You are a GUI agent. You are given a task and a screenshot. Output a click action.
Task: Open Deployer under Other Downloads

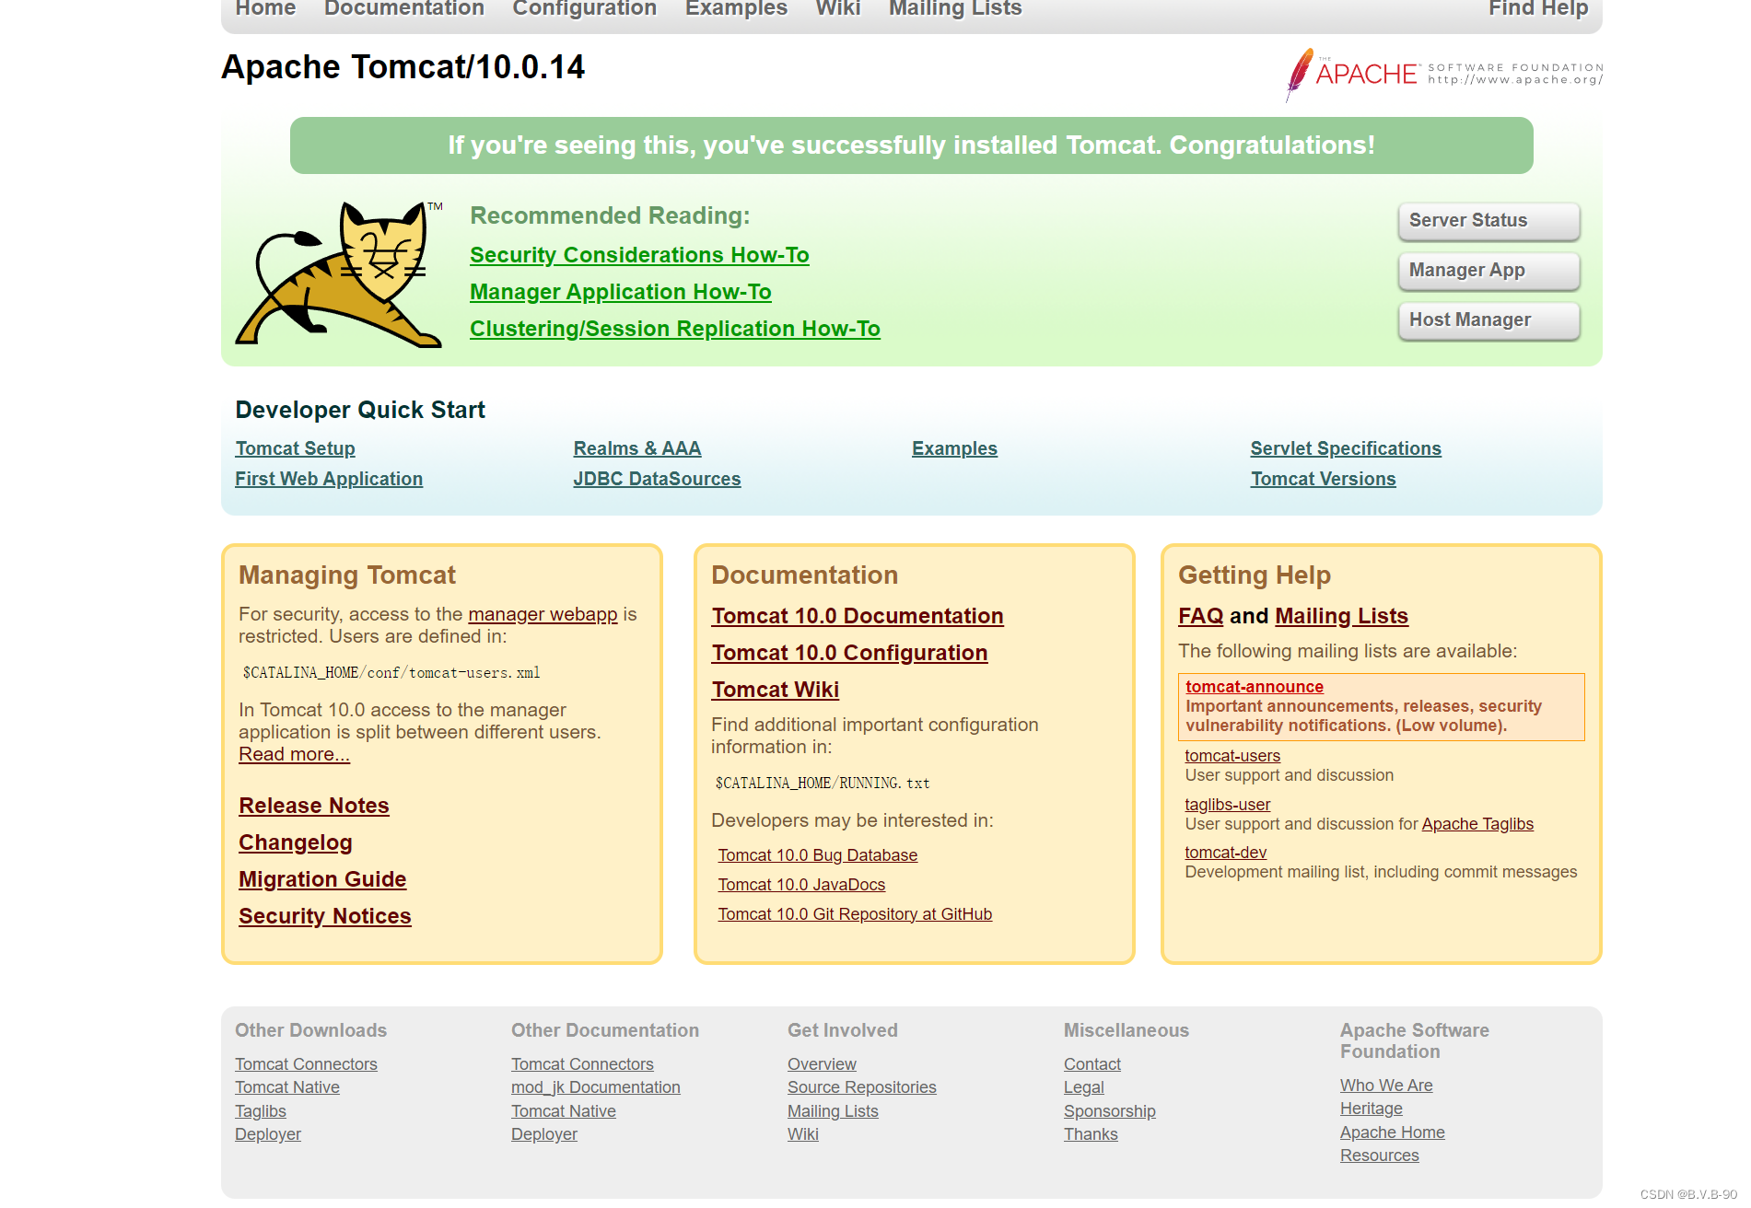(x=268, y=1134)
